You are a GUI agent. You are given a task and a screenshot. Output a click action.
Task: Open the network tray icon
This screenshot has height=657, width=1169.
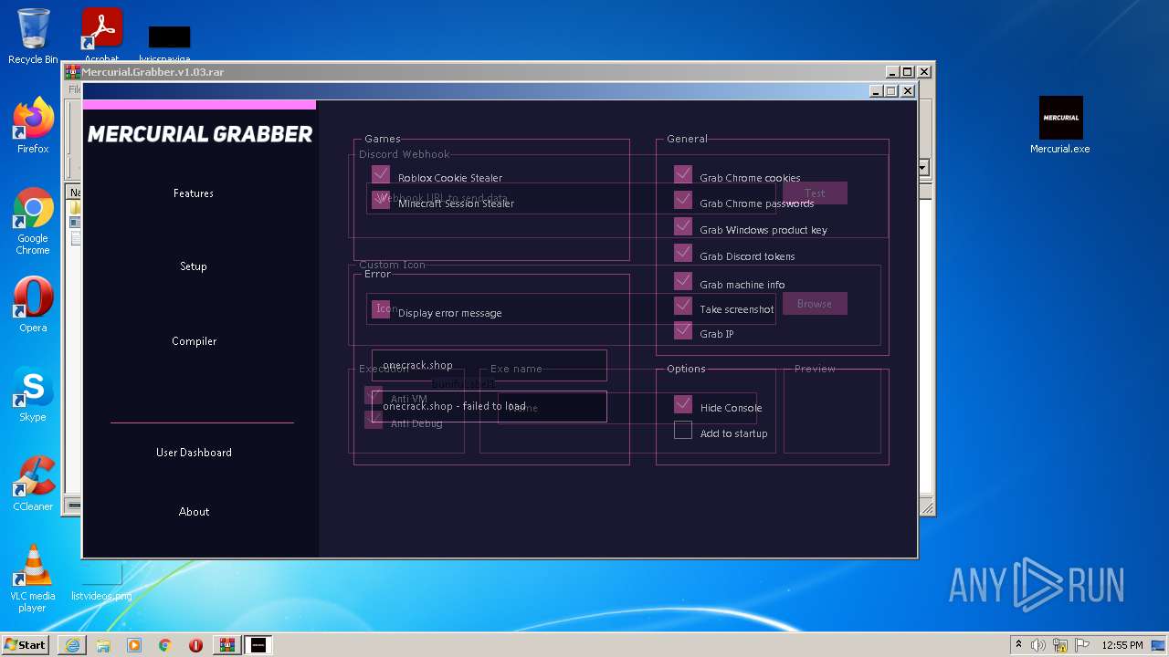point(1060,645)
